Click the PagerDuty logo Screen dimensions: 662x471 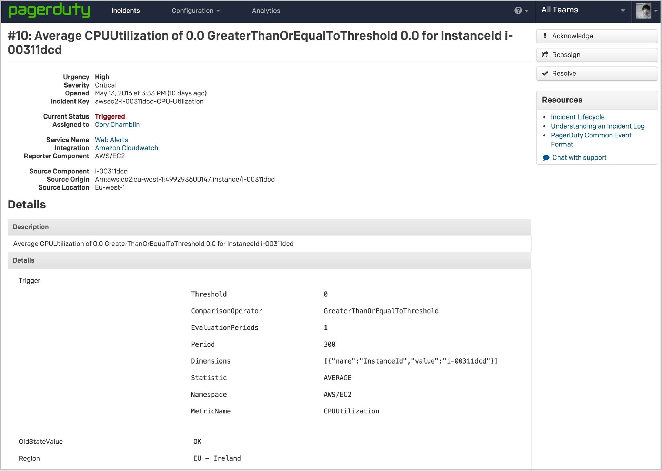[x=49, y=10]
